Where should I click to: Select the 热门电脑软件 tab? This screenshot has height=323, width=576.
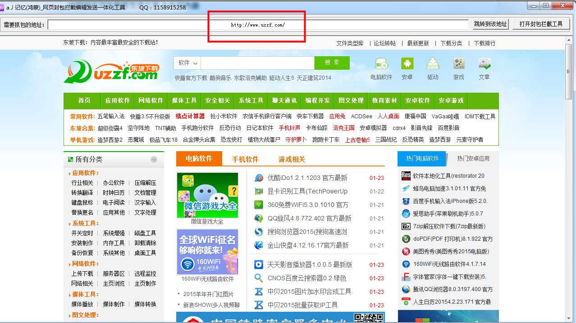[x=422, y=159]
